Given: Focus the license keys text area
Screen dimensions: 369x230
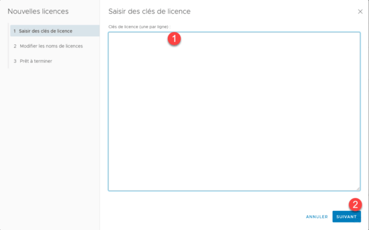Looking at the screenshot, I should tap(234, 111).
